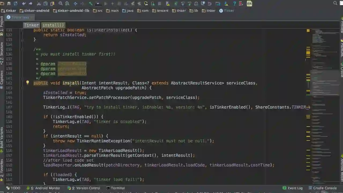
Task: Click the Tinker class structure breadcrumb
Action: pos(31,25)
